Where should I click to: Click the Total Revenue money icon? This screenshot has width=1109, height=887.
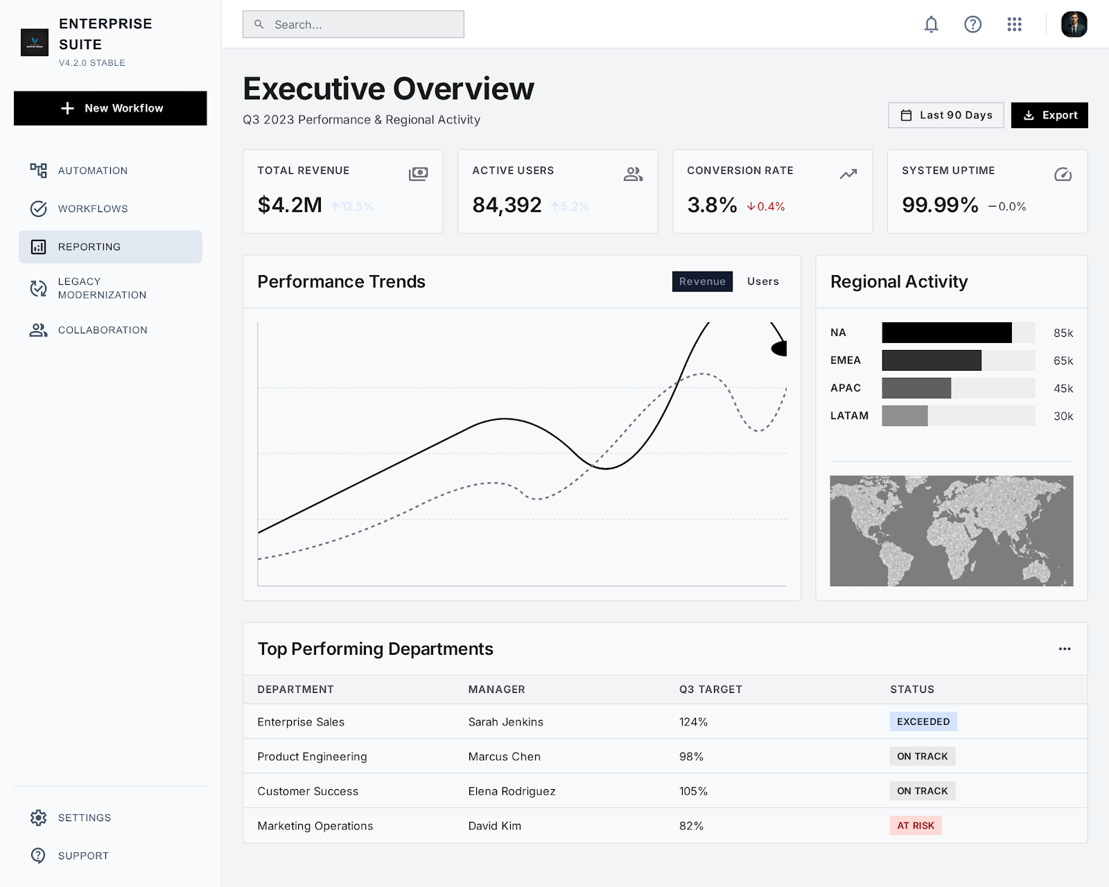418,174
